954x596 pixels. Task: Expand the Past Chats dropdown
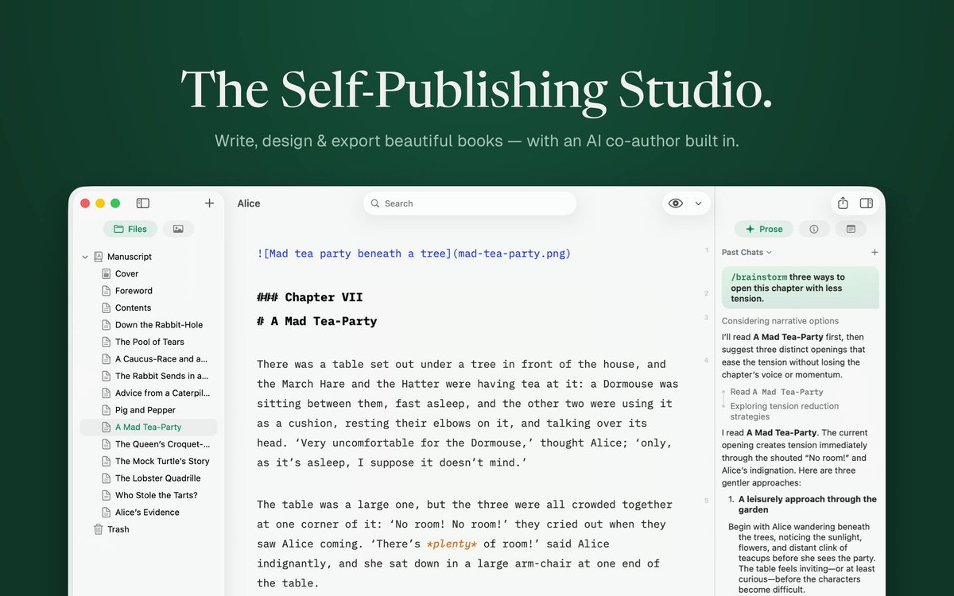747,252
